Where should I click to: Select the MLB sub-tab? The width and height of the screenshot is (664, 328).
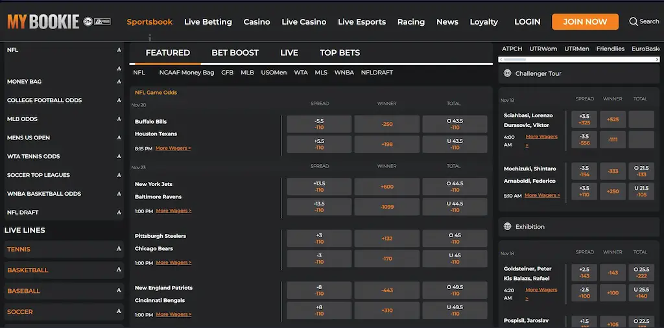247,73
